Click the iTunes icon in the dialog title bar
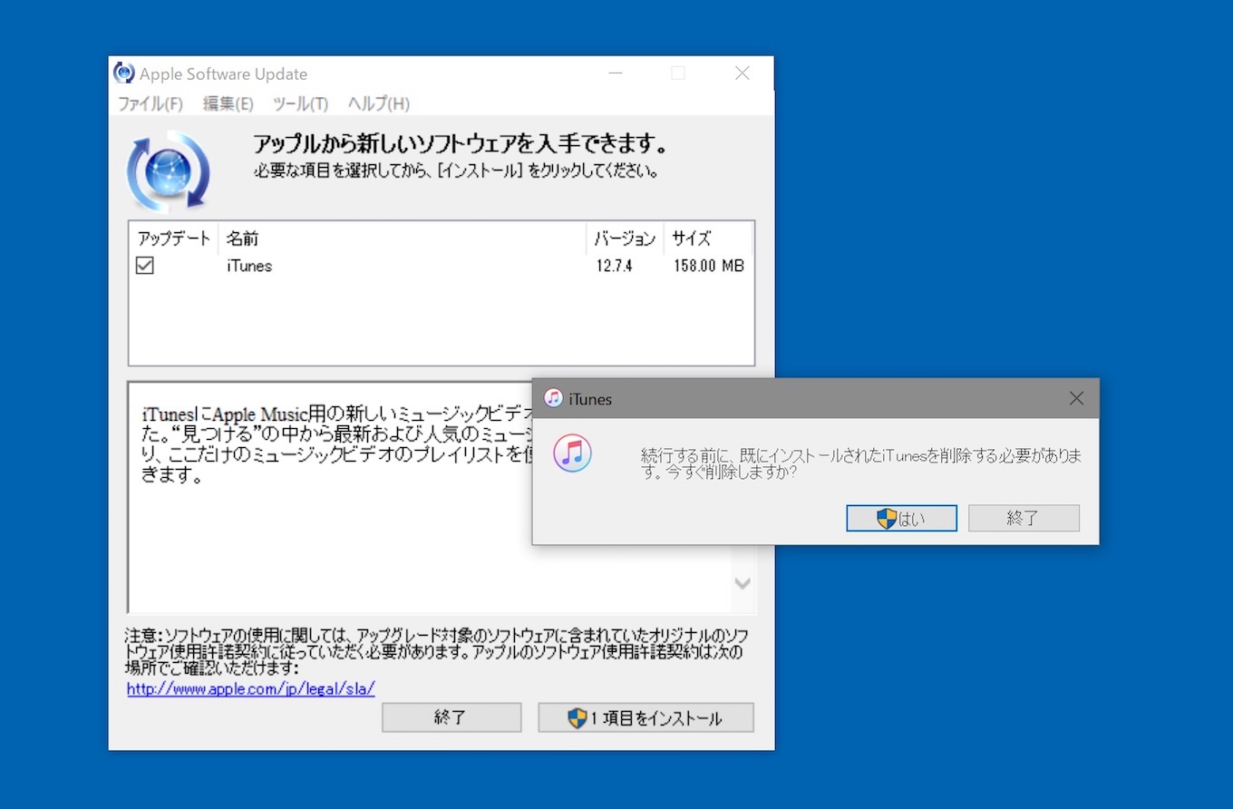This screenshot has width=1233, height=809. 553,398
